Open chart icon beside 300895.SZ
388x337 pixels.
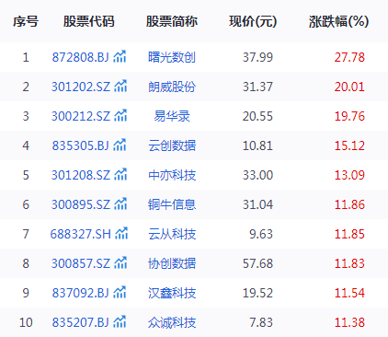click(x=120, y=203)
